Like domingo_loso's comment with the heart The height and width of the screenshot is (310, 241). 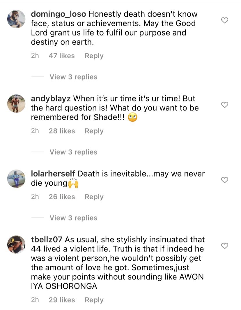pyautogui.click(x=224, y=20)
